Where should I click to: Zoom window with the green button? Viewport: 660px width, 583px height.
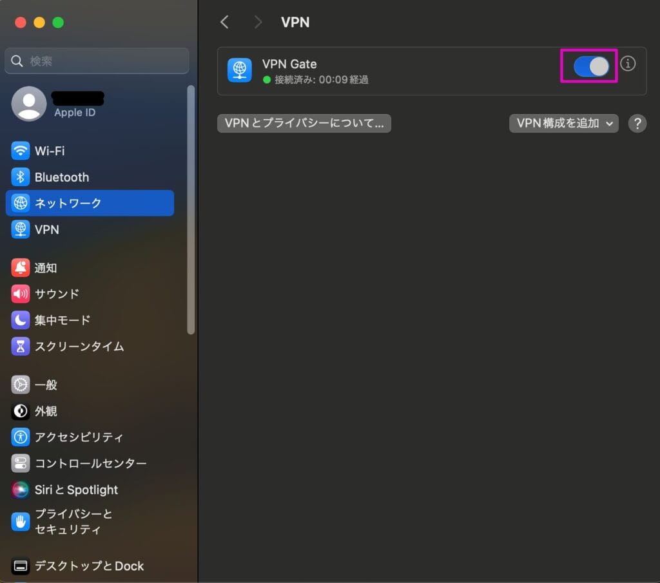(x=58, y=23)
